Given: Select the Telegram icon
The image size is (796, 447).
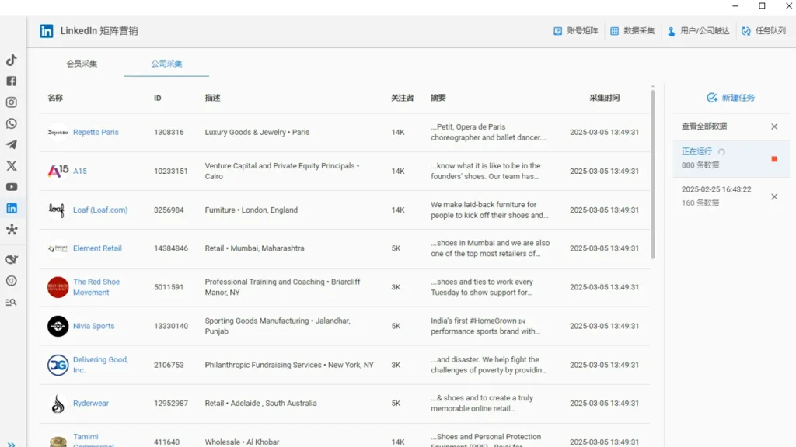Looking at the screenshot, I should click(11, 144).
